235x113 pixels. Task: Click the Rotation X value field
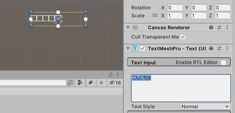pyautogui.click(x=175, y=8)
